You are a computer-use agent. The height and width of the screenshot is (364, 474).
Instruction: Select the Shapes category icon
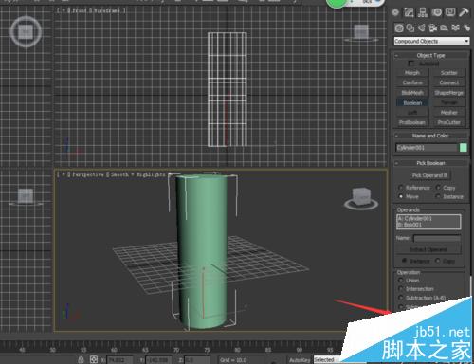pos(410,28)
